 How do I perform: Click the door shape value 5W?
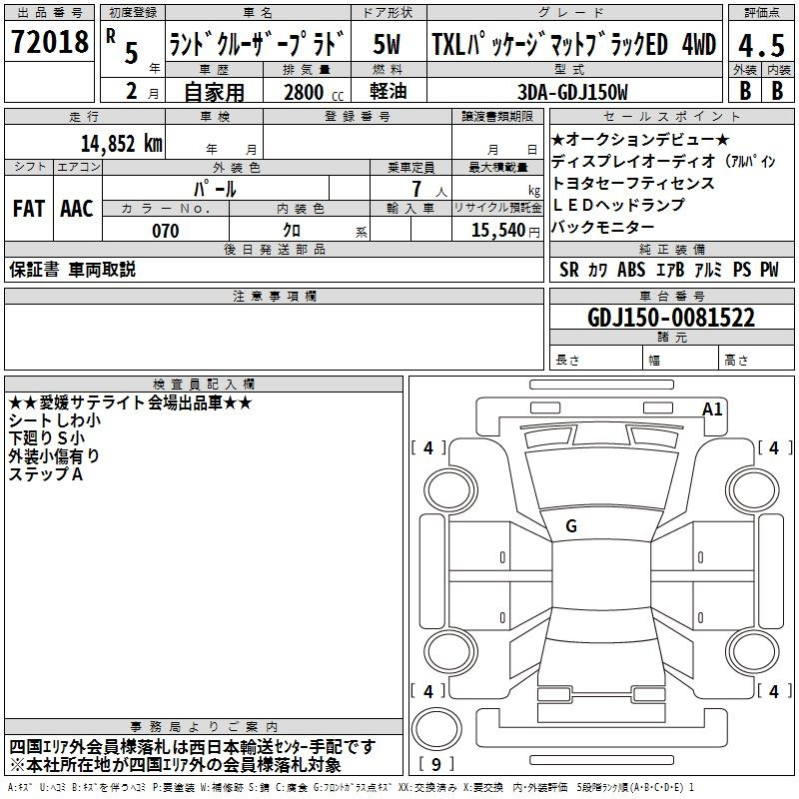tap(387, 44)
